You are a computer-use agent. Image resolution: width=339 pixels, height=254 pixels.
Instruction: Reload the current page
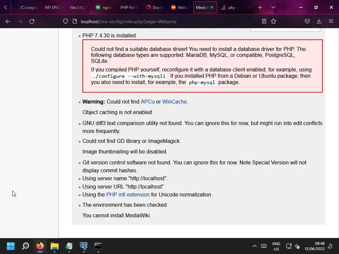coord(32,21)
